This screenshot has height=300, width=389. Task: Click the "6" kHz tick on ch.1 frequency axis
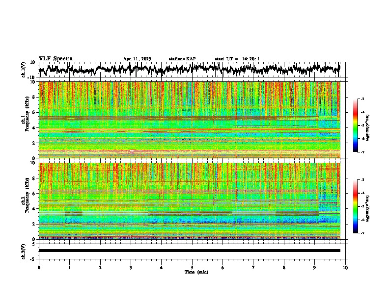tap(34, 112)
